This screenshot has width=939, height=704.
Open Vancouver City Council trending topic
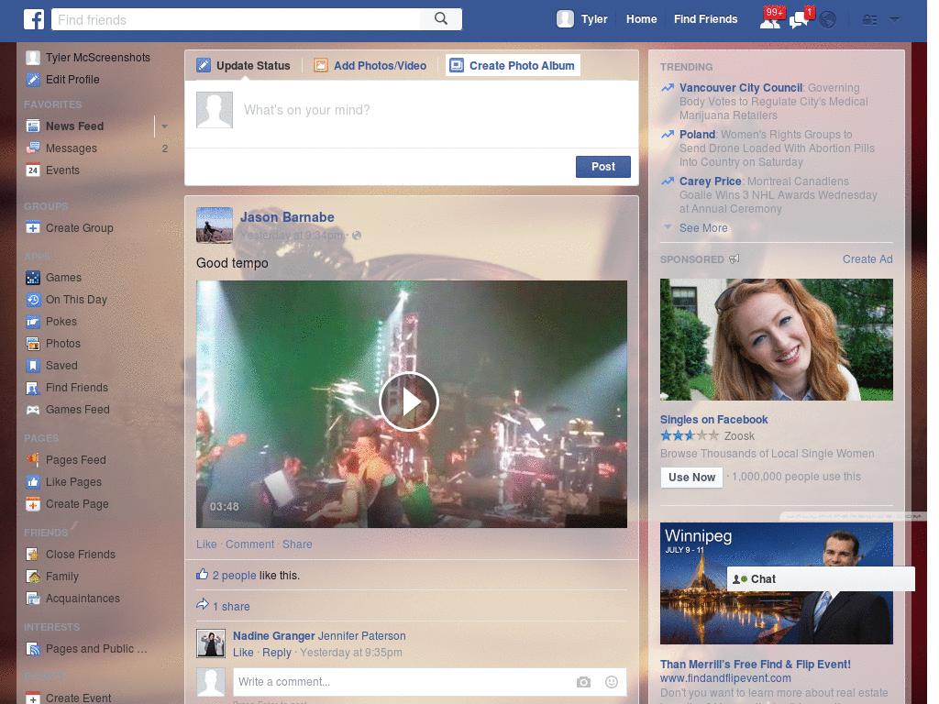click(740, 87)
